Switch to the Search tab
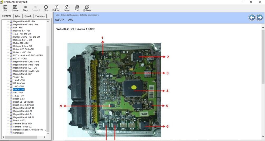265x141 pixels. (x=28, y=16)
